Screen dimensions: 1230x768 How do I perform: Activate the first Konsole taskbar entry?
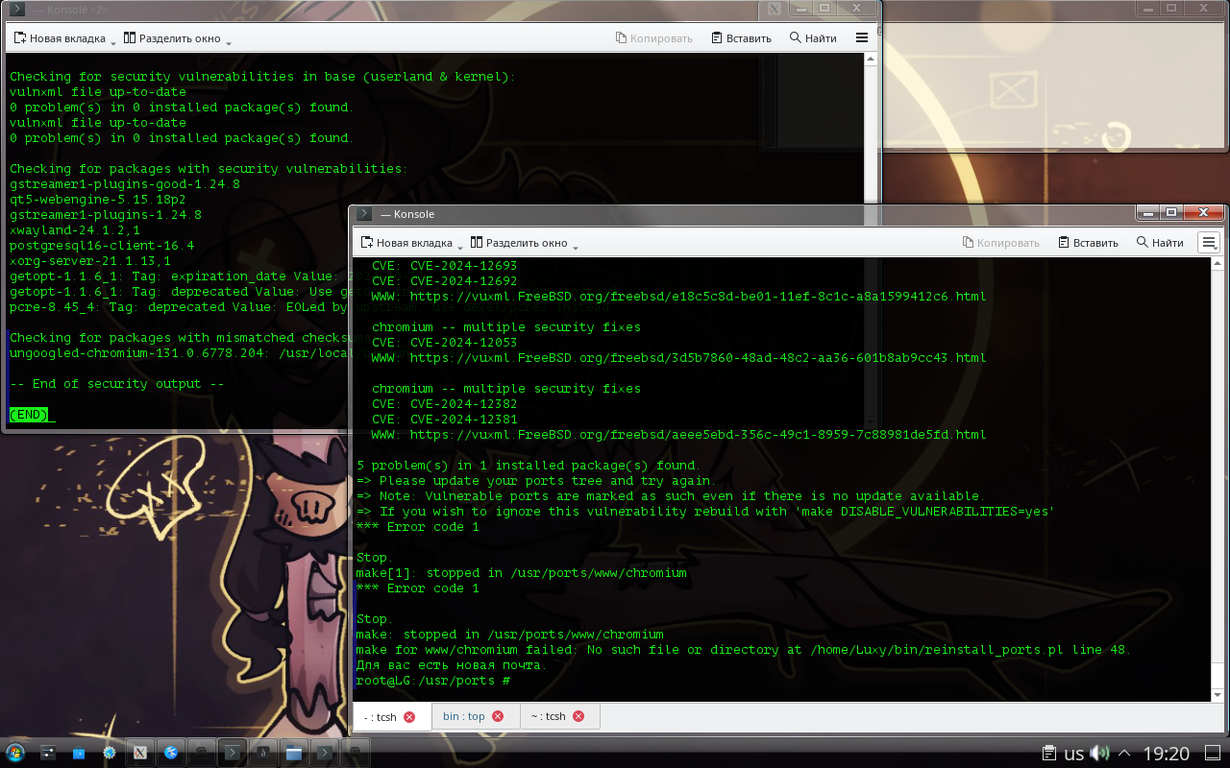pos(232,753)
